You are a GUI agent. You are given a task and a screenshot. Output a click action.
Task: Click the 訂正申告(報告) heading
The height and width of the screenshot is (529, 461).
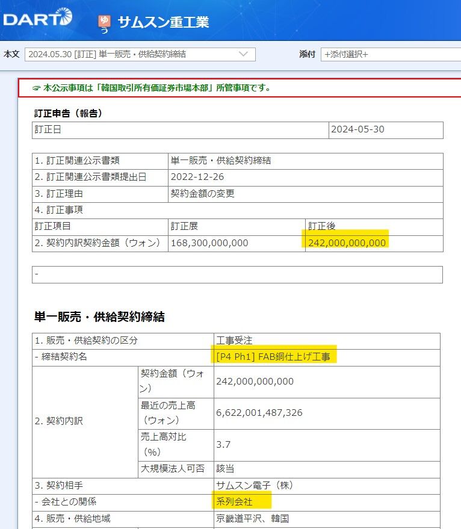click(x=68, y=113)
